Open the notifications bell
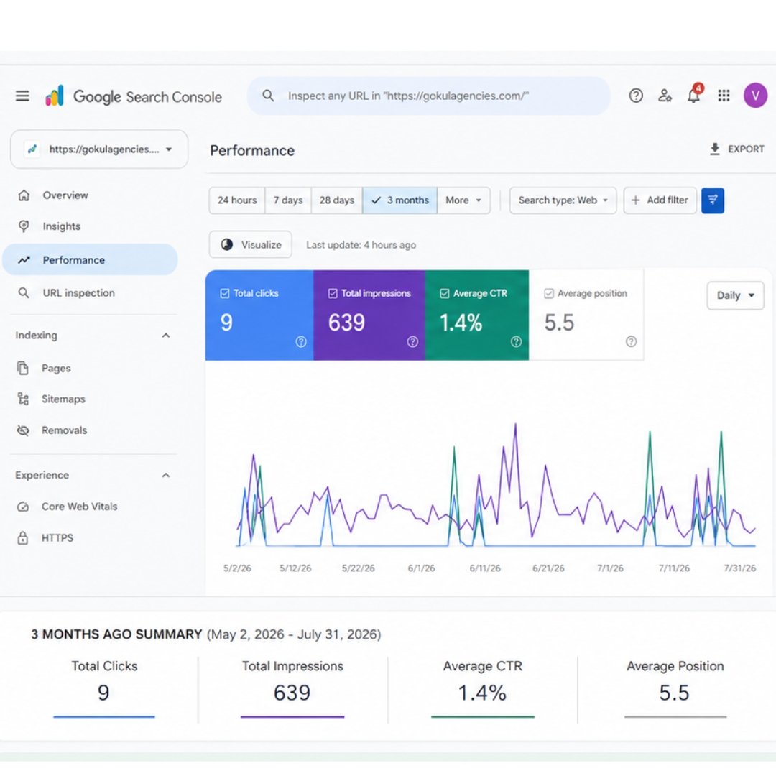776x776 pixels. 694,94
